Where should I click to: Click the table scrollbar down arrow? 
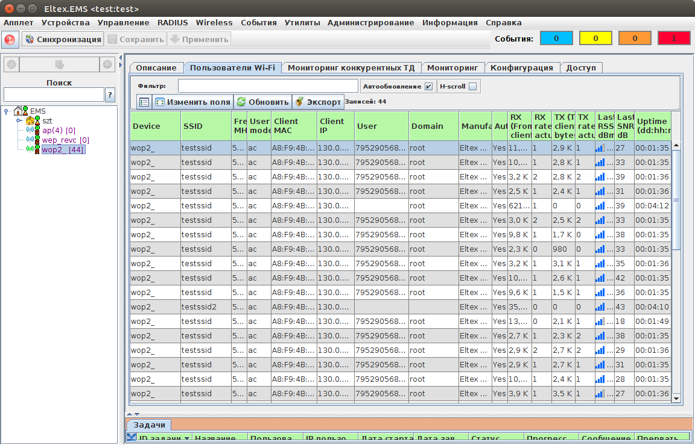click(x=676, y=398)
